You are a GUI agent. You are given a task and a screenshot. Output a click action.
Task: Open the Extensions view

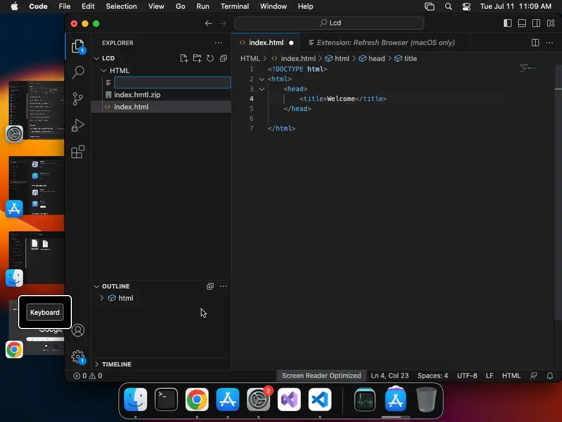[x=78, y=152]
